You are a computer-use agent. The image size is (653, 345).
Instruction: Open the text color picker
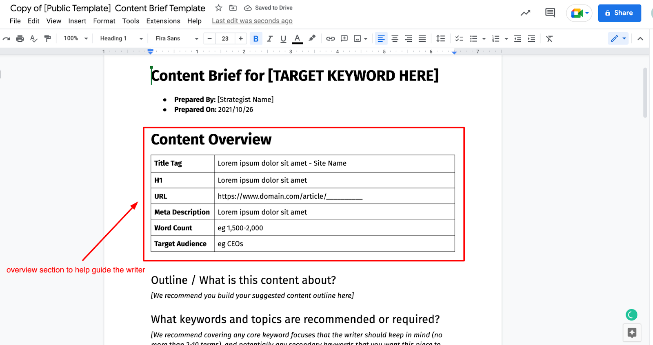(x=298, y=39)
